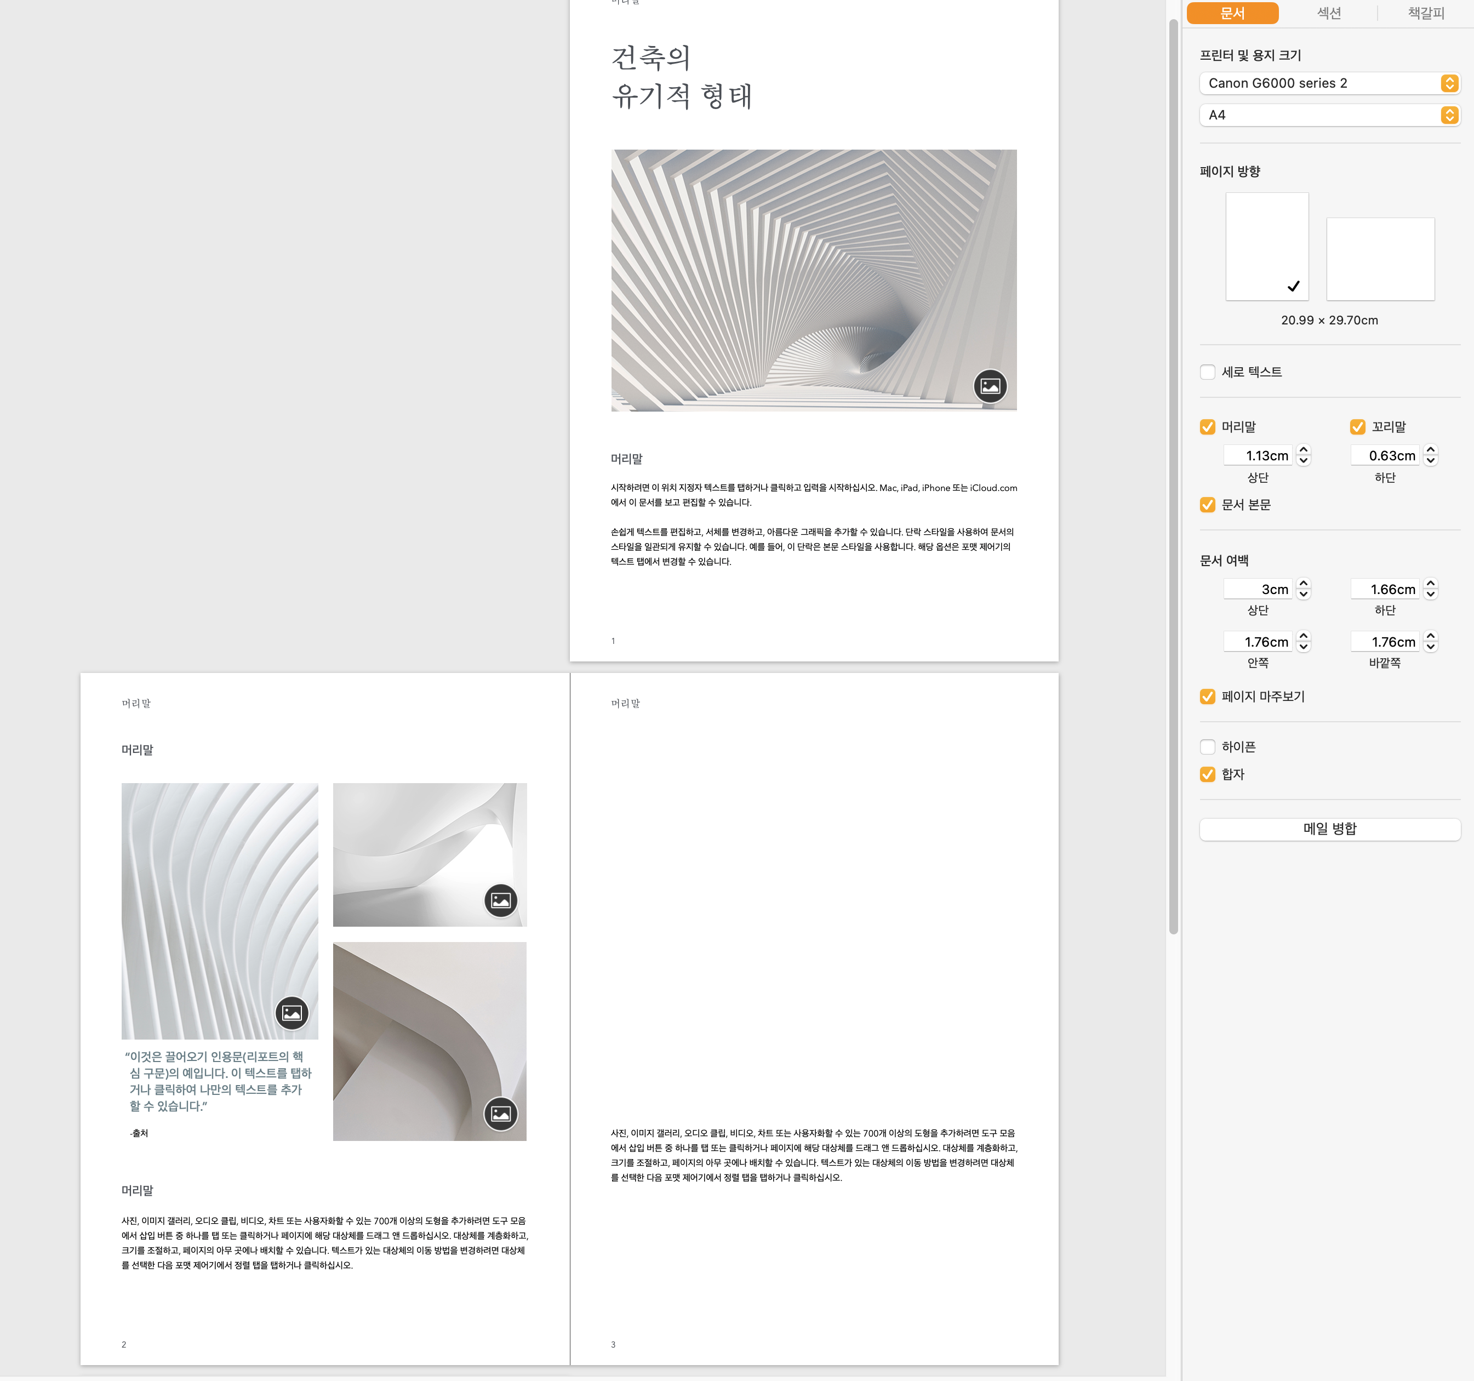Toggle the 페이지 마주보기 checkbox

tap(1207, 695)
